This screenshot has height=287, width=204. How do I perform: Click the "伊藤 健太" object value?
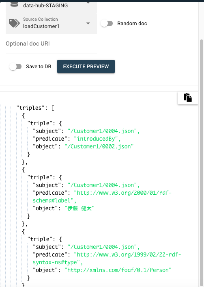(x=79, y=208)
